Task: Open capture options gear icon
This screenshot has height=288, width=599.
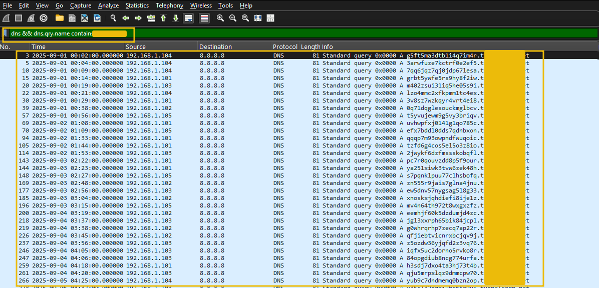Action: 44,18
